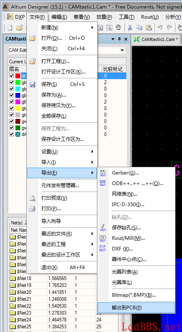Open the Rout(U) menu
The height and width of the screenshot is (332, 182).
150,17
